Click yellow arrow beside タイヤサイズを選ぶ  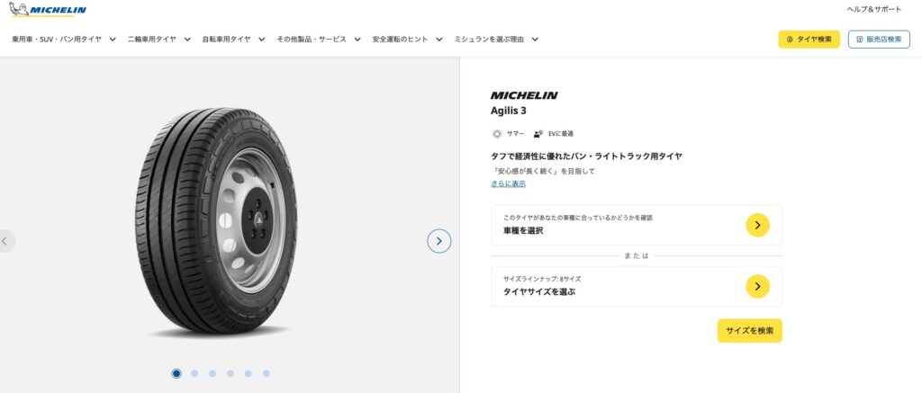click(757, 286)
